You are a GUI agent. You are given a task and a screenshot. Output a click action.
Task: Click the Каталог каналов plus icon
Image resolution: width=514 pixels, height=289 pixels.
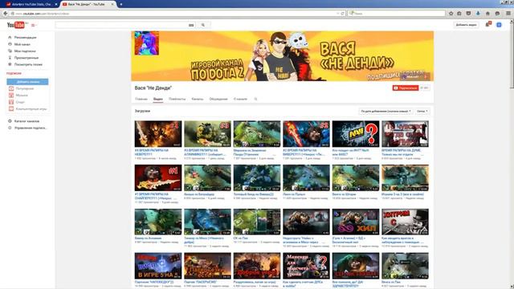tap(10, 121)
